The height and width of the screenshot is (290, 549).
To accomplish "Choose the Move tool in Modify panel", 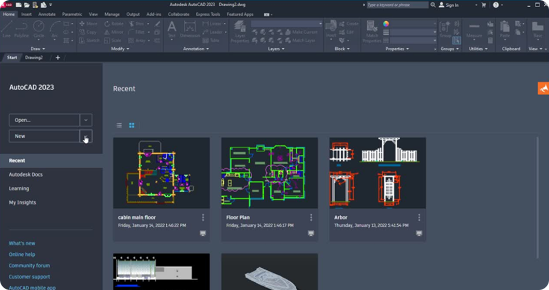I will tap(88, 23).
